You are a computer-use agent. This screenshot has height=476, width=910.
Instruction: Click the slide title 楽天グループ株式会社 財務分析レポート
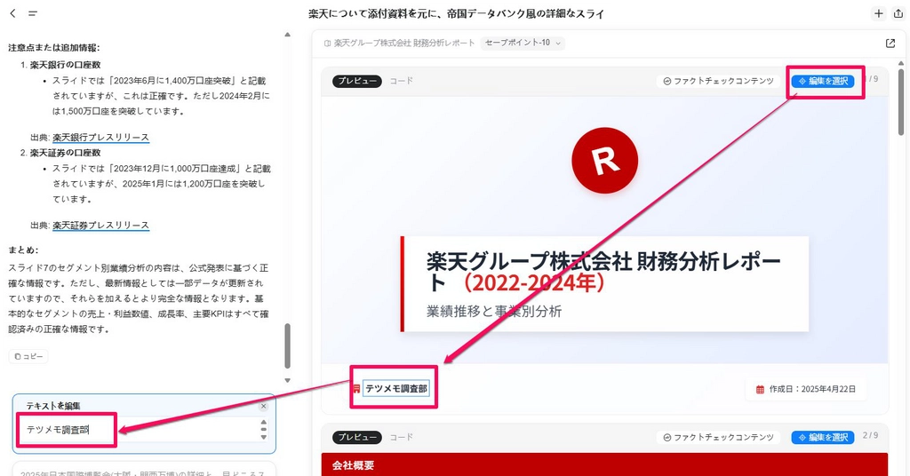point(603,272)
